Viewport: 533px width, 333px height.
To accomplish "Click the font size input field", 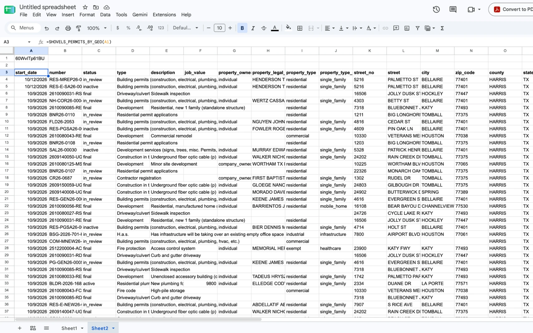I will [219, 28].
